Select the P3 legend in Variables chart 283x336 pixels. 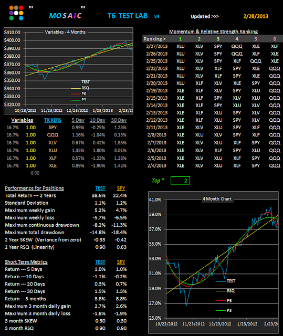coord(79,100)
